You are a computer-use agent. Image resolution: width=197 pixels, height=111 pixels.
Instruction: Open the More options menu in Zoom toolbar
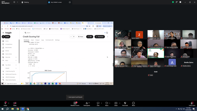(x=133, y=104)
